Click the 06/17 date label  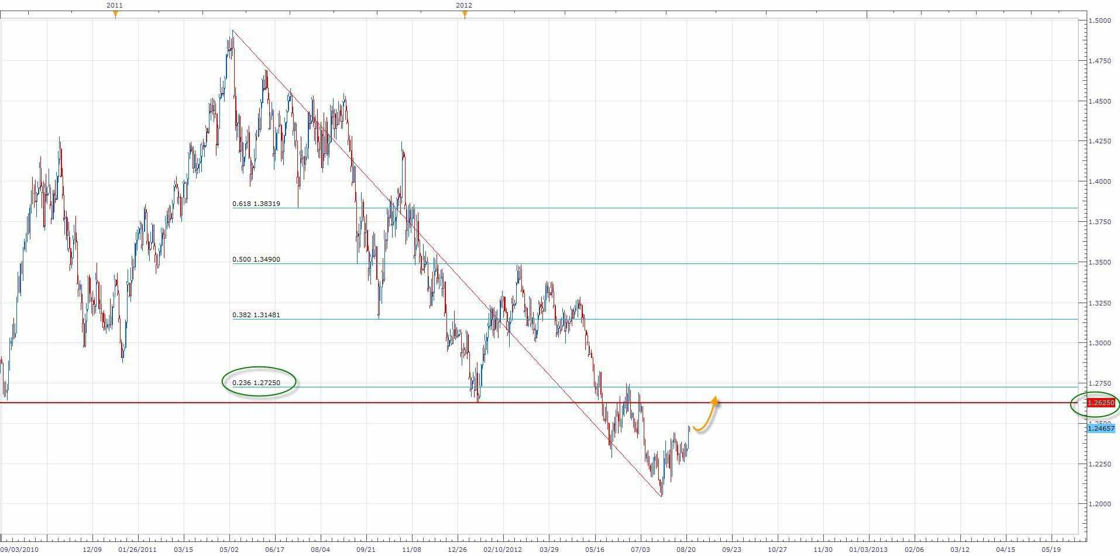[x=275, y=550]
